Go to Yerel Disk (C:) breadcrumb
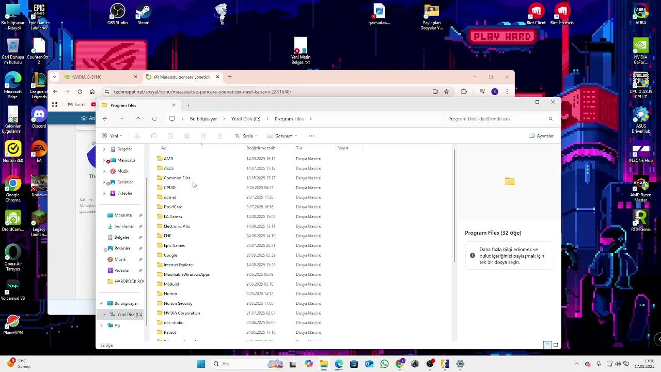 tap(246, 119)
